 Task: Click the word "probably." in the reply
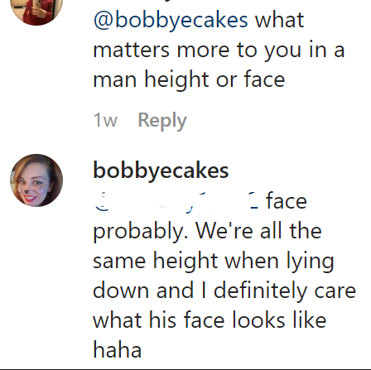142,232
